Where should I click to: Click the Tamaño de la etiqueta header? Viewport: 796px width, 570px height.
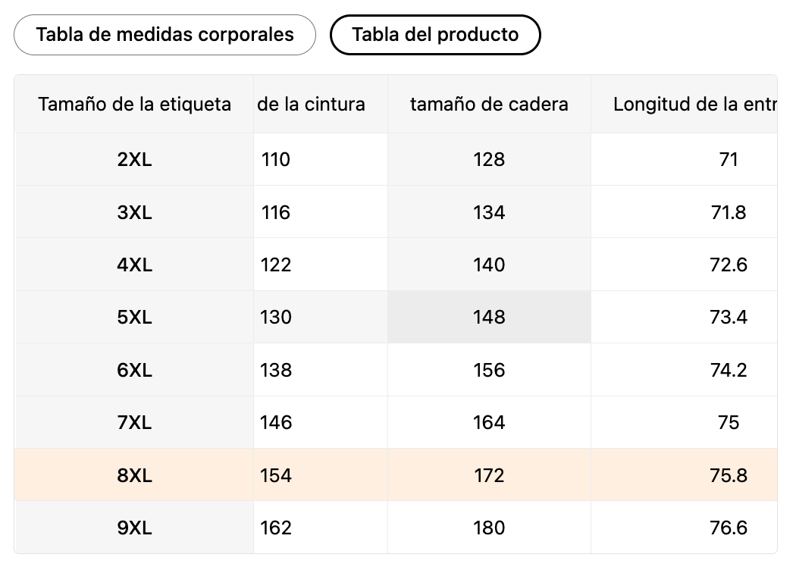click(x=135, y=104)
